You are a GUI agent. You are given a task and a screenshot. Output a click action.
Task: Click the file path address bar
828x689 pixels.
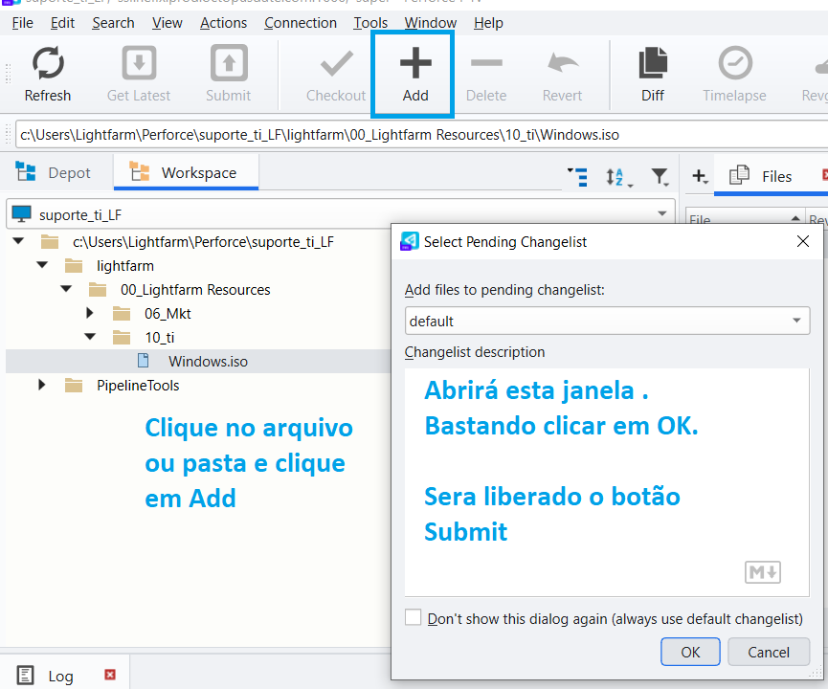tap(421, 135)
